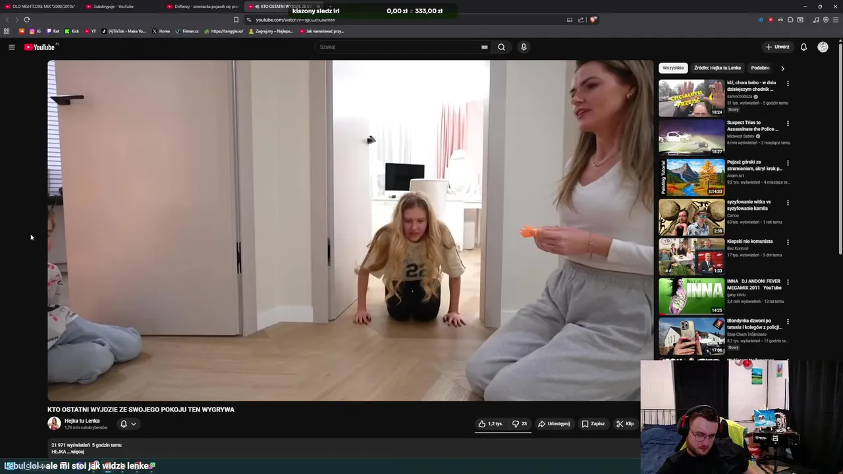Open the INNA DJ ANDONI FEVER MEGAMIX thumbnail

(x=692, y=296)
